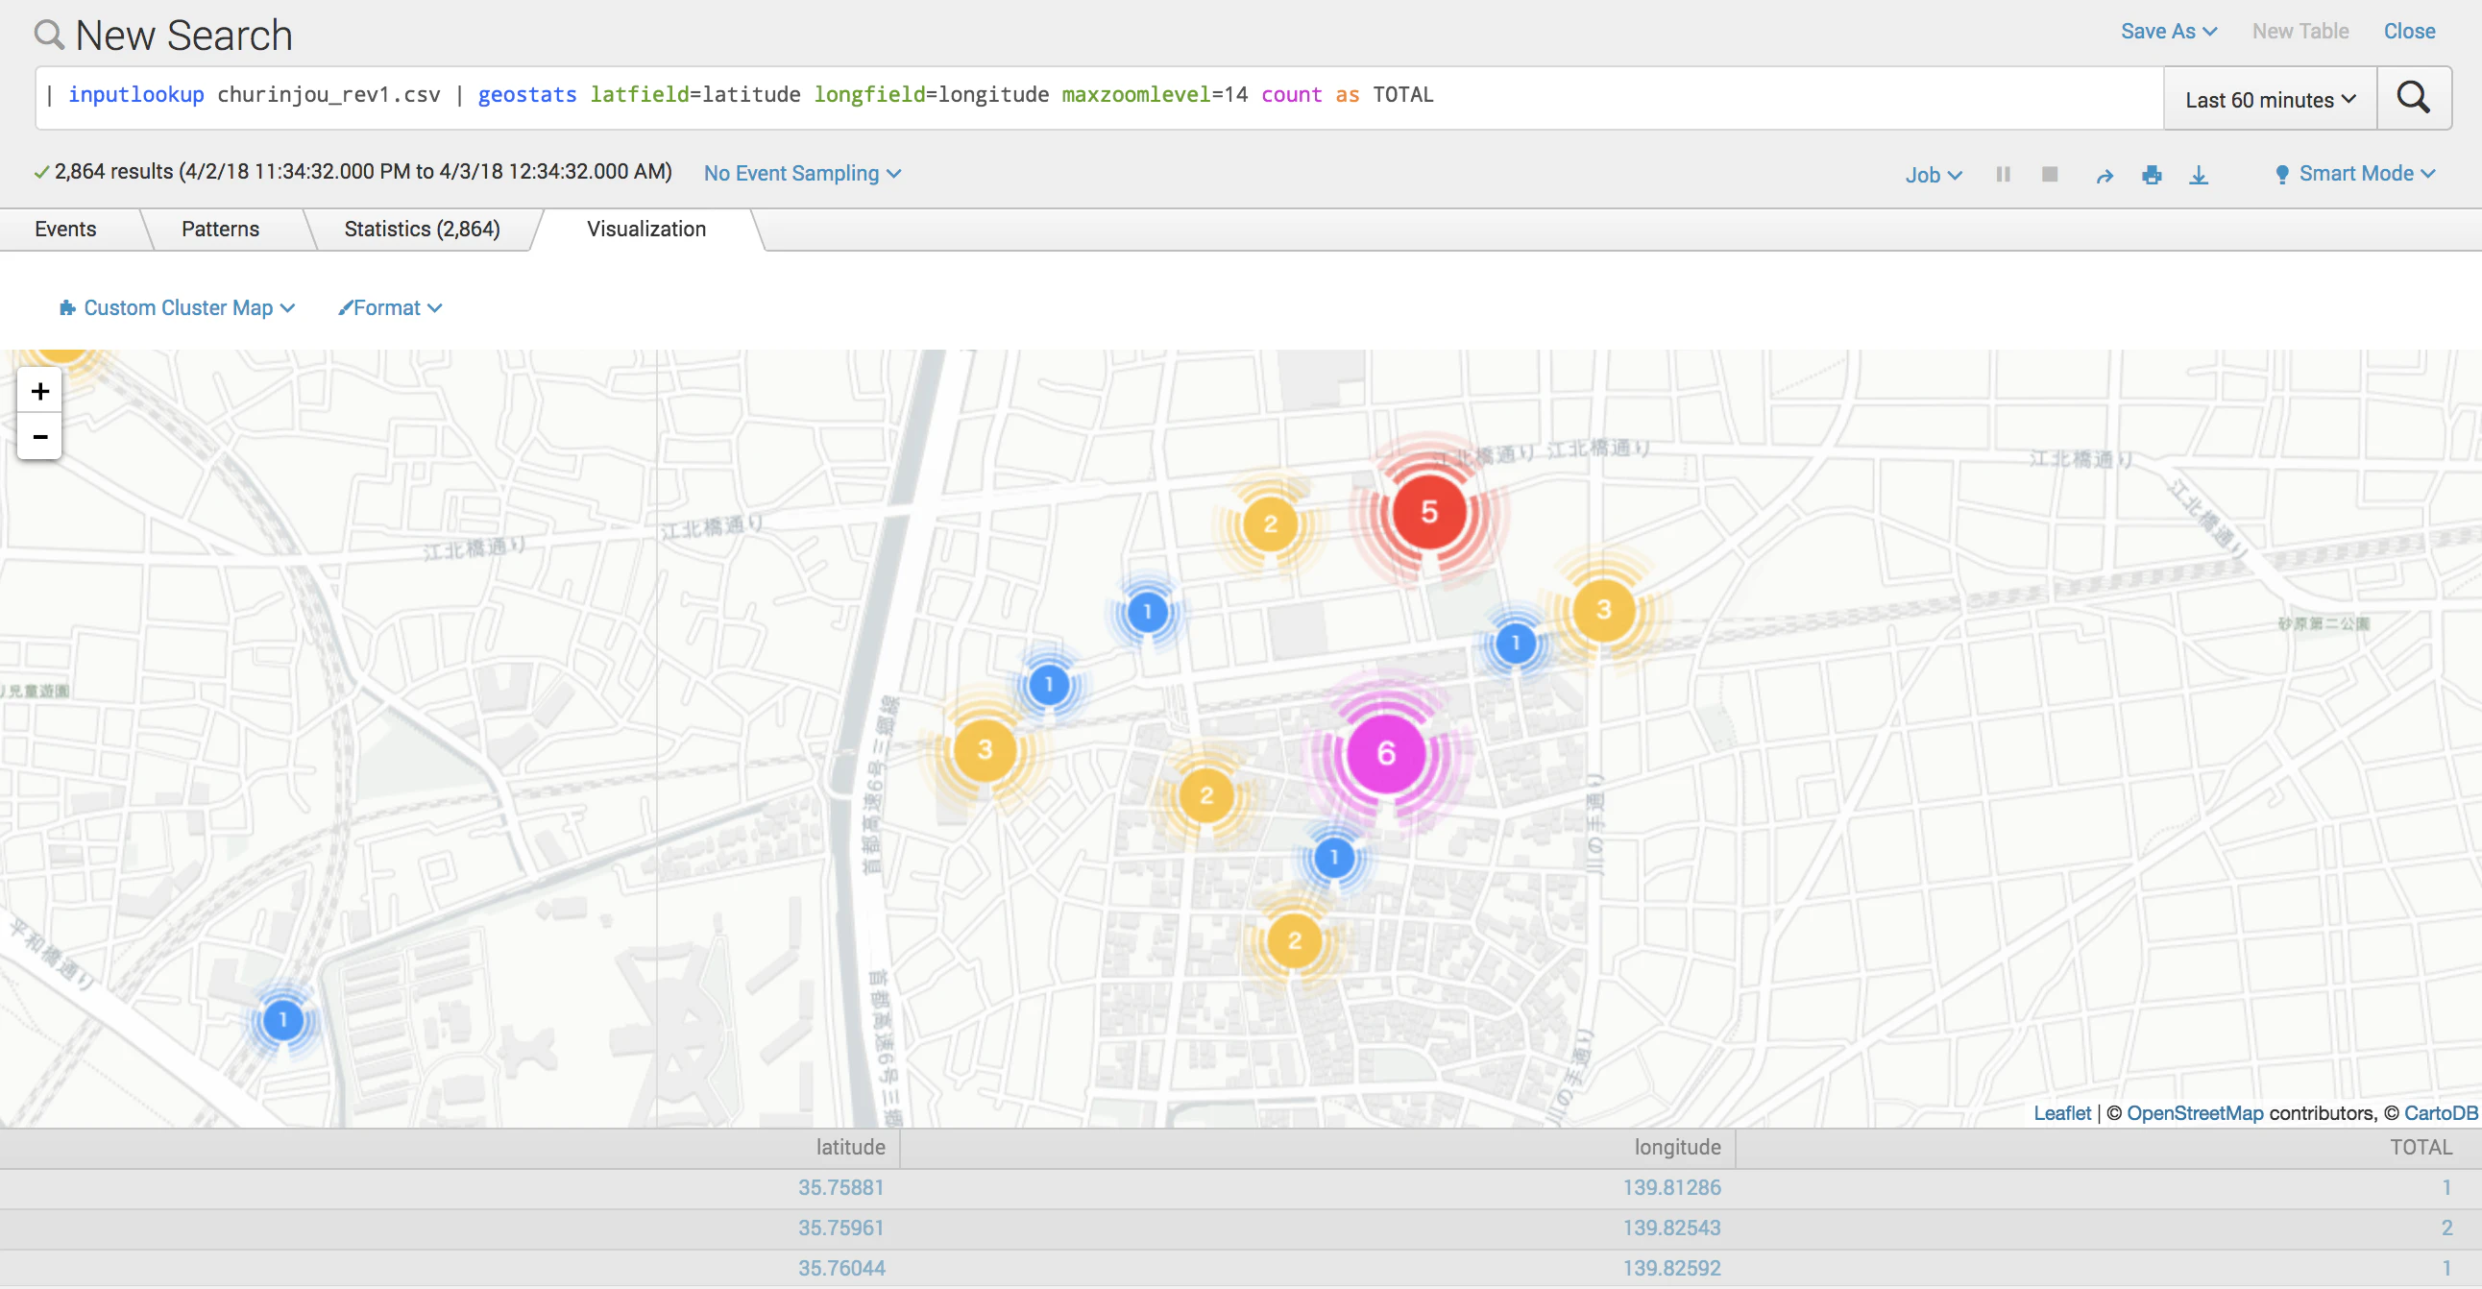This screenshot has width=2482, height=1289.
Task: Run the search with the magnifier button
Action: [x=2414, y=98]
